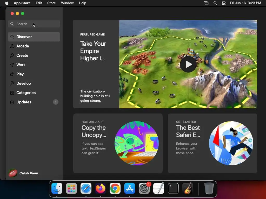This screenshot has height=199, width=266.
Task: Launch Firefox from the dock
Action: [x=101, y=188]
